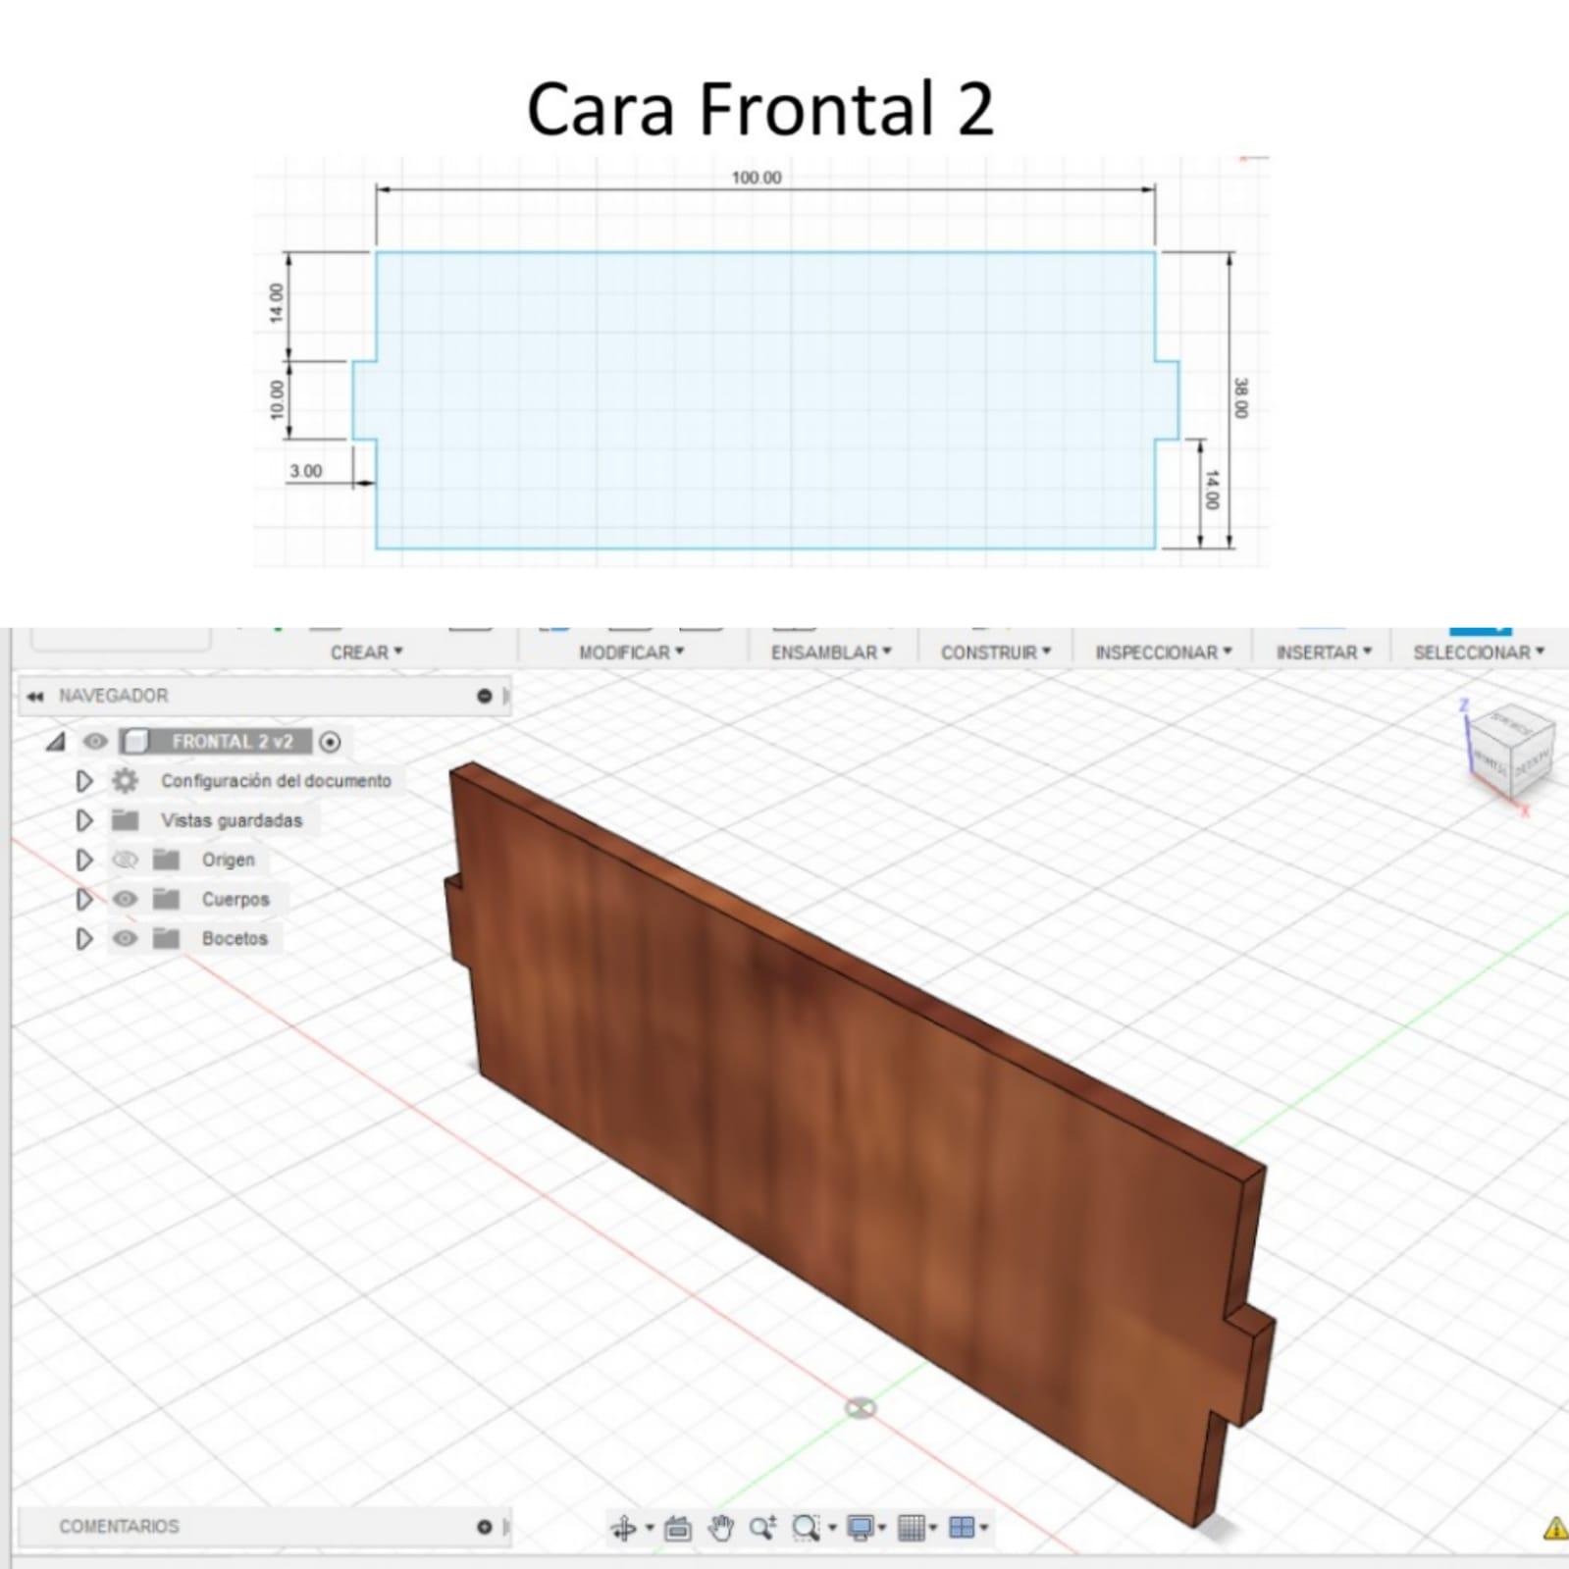Select the Origen label

229,860
